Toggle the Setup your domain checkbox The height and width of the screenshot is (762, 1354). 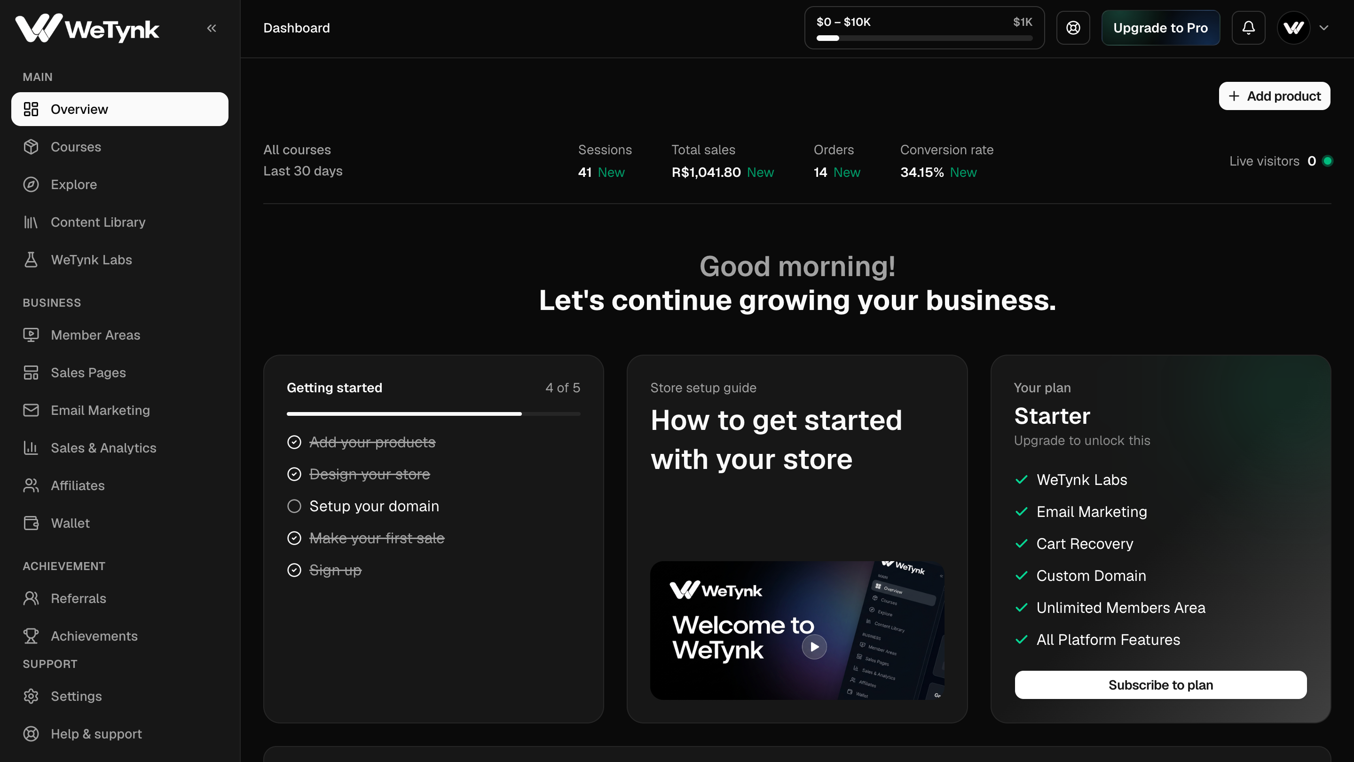pyautogui.click(x=294, y=507)
